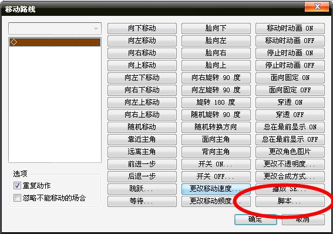Image resolution: width=333 pixels, height=234 pixels.
Task: Click 背向主角 button
Action: [216, 152]
